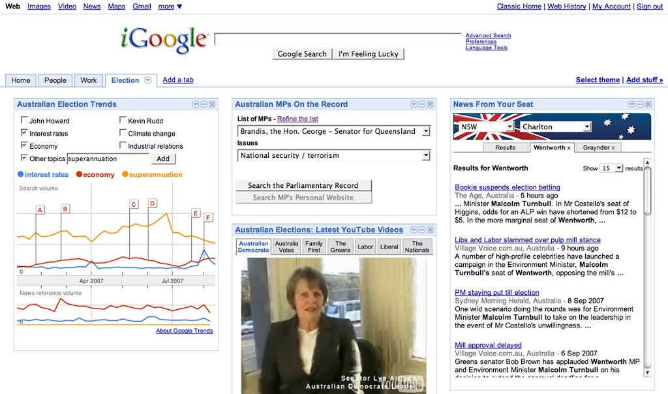668x394 pixels.
Task: Close the Latest YouTube Videos gadget
Action: (431, 230)
